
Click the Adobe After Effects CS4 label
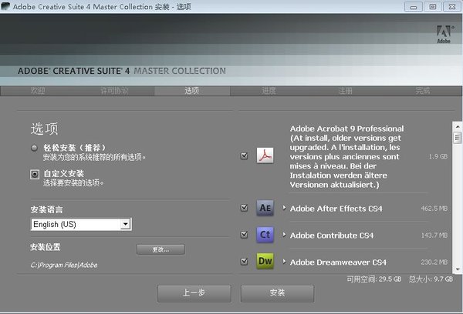click(336, 209)
